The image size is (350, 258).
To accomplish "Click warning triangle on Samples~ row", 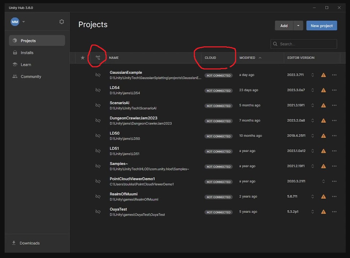I will coord(324,166).
